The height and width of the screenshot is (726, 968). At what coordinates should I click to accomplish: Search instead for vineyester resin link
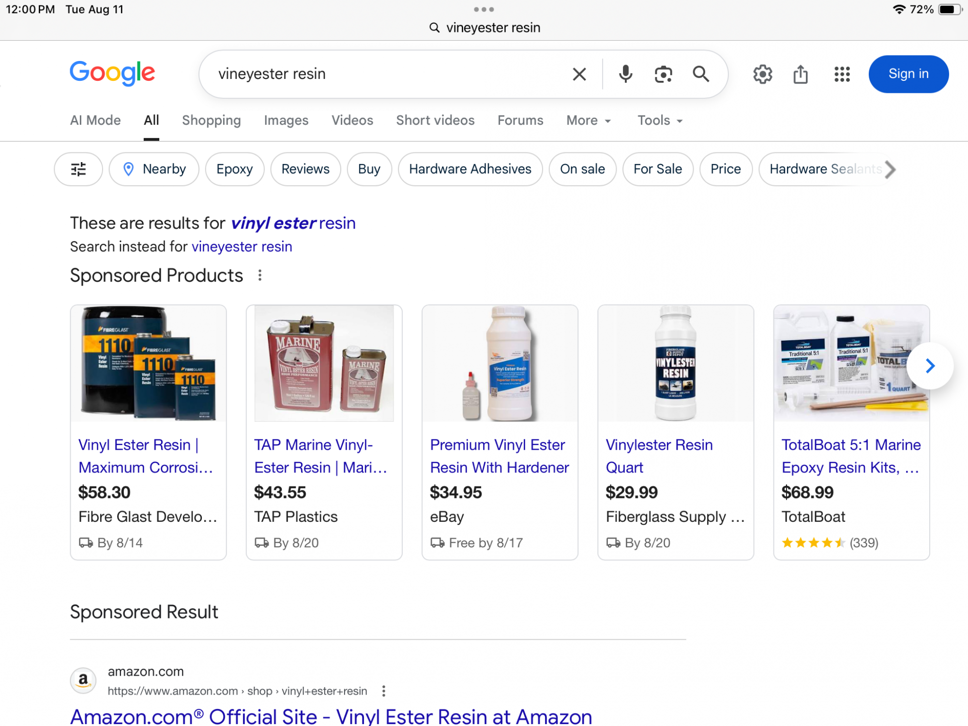click(242, 247)
